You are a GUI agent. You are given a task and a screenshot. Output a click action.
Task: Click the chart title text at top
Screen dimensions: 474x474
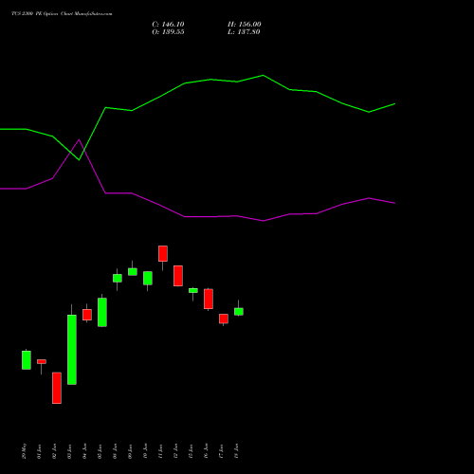(x=62, y=14)
